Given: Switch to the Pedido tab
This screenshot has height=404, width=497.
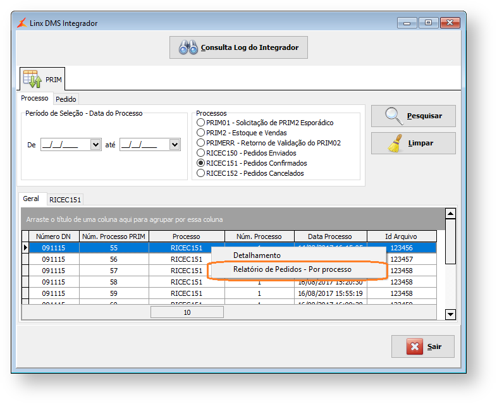Looking at the screenshot, I should 66,99.
